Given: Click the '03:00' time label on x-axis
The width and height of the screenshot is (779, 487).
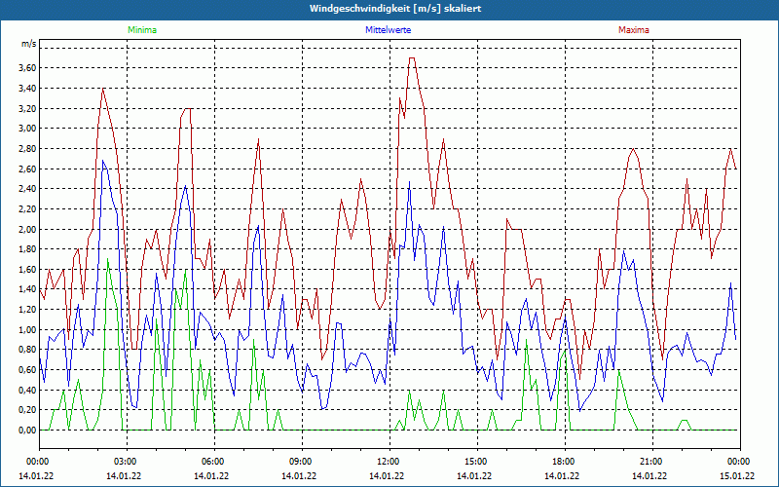Looking at the screenshot, I should [126, 462].
